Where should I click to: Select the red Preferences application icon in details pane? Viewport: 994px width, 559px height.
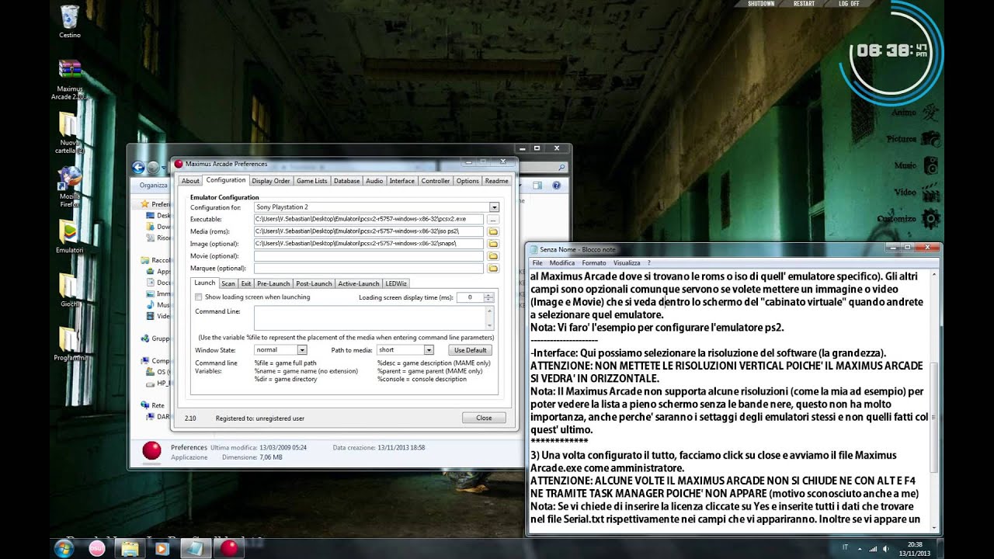[x=152, y=451]
